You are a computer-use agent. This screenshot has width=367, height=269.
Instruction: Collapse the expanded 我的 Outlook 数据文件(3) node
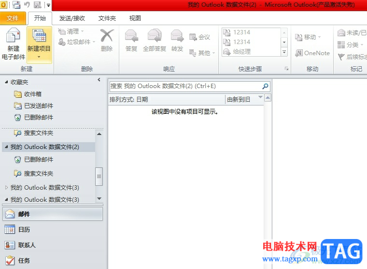point(6,200)
